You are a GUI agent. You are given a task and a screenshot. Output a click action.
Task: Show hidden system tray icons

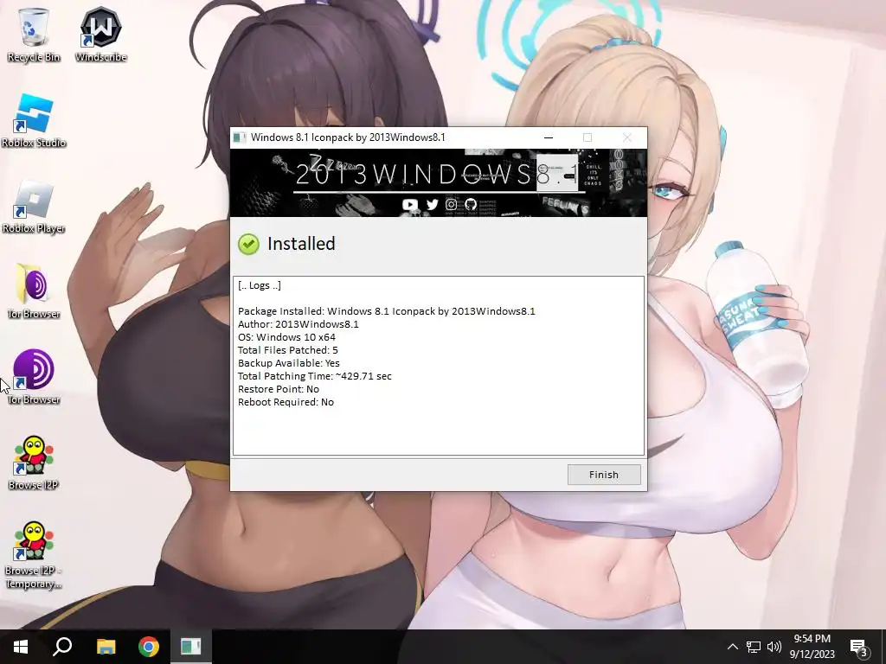(x=732, y=647)
